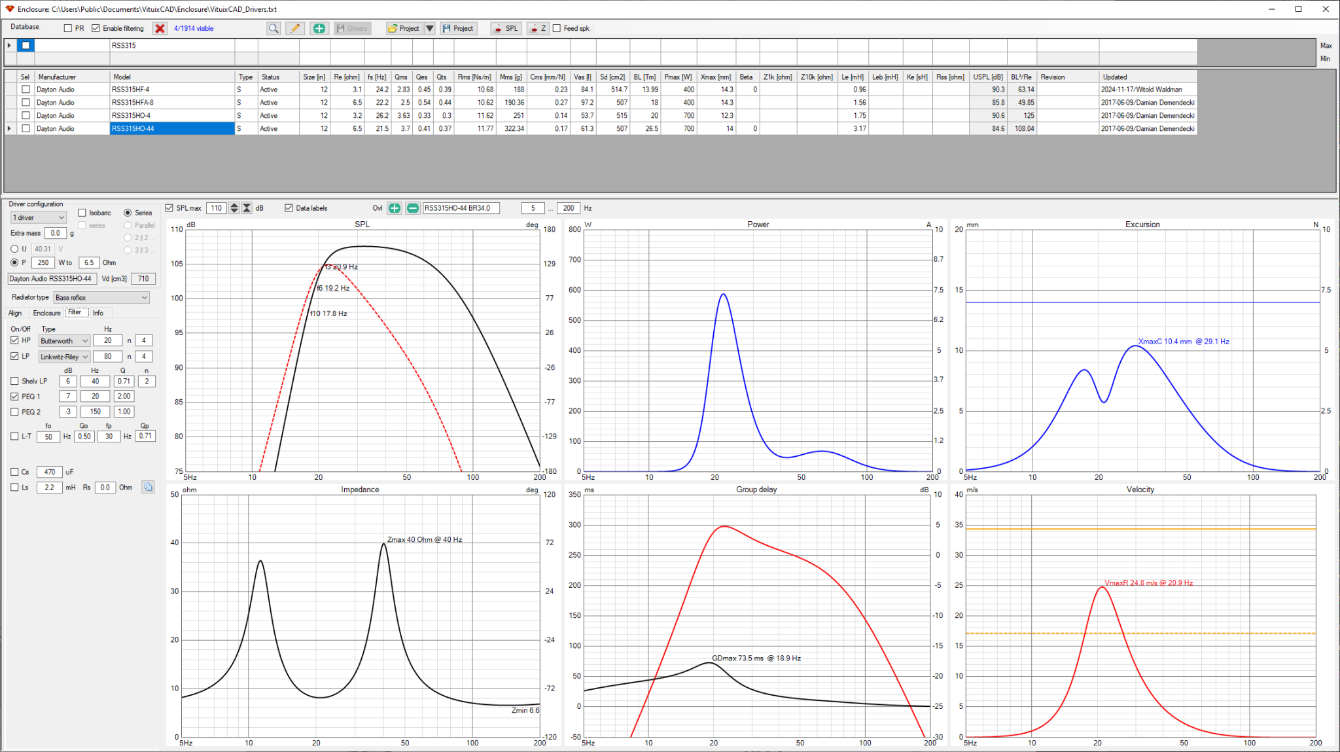The image size is (1340, 752).
Task: Click the disabled Drivers save button
Action: click(353, 28)
